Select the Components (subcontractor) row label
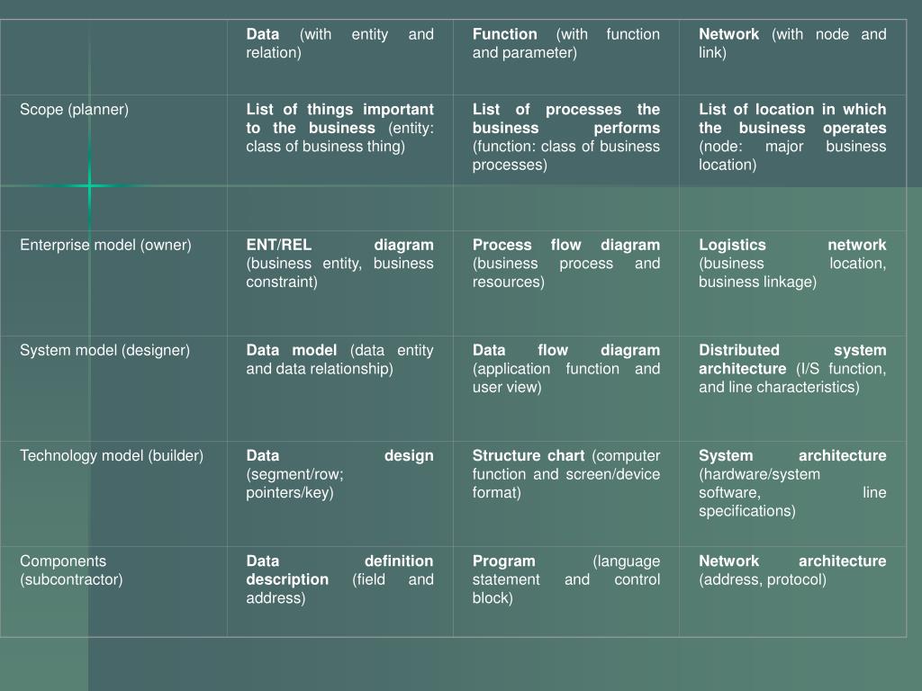 pos(71,570)
